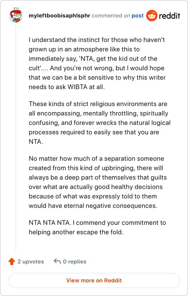This screenshot has width=188, height=296.
Task: Click the Reddit Snoo logo icon
Action: (152, 16)
